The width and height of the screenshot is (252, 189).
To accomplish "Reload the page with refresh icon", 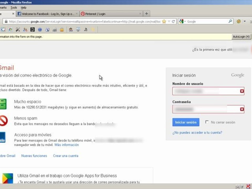I will (x=173, y=21).
